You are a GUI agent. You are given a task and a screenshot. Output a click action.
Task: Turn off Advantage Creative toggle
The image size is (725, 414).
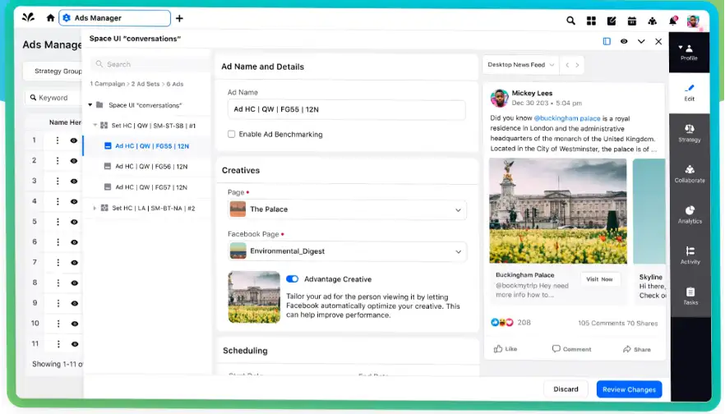coord(293,278)
